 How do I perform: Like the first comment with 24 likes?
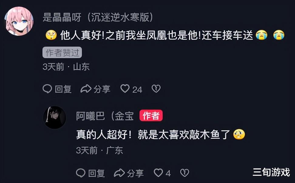[125, 88]
